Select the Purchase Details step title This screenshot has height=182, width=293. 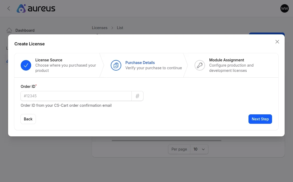click(140, 63)
